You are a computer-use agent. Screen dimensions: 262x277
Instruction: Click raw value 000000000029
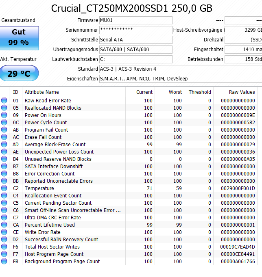(238, 144)
